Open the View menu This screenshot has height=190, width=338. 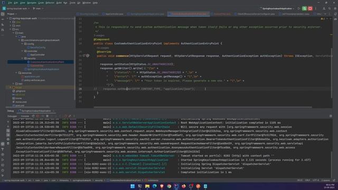click(22, 3)
